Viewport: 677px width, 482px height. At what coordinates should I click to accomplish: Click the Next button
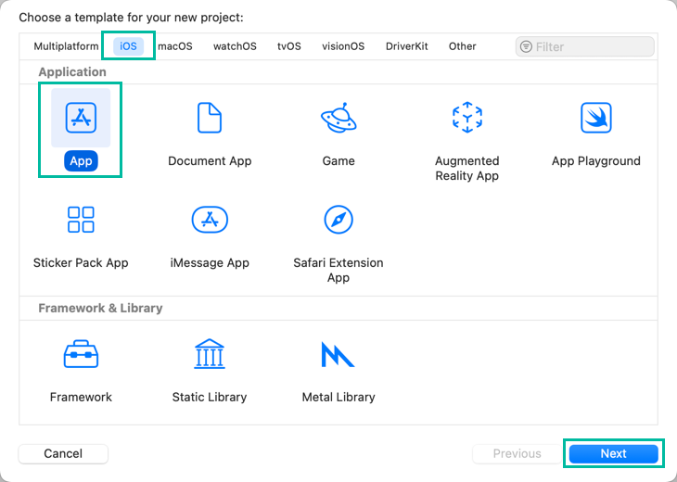613,453
